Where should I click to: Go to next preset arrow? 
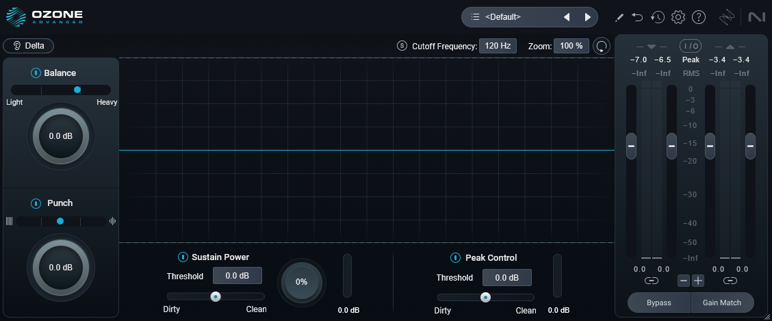tap(587, 16)
